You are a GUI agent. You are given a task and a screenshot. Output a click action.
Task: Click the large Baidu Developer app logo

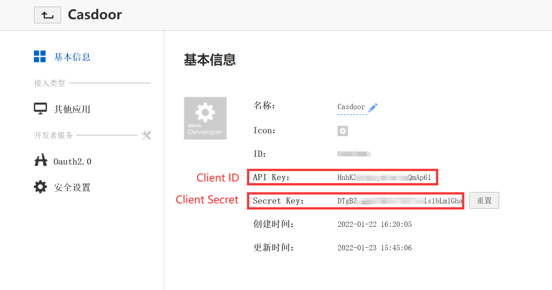coord(205,118)
